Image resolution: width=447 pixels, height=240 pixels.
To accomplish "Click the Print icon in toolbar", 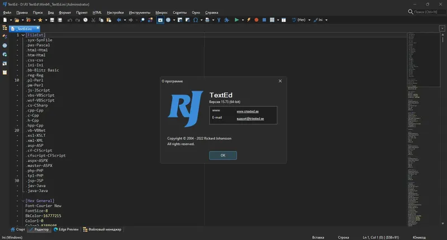I will click(x=207, y=20).
